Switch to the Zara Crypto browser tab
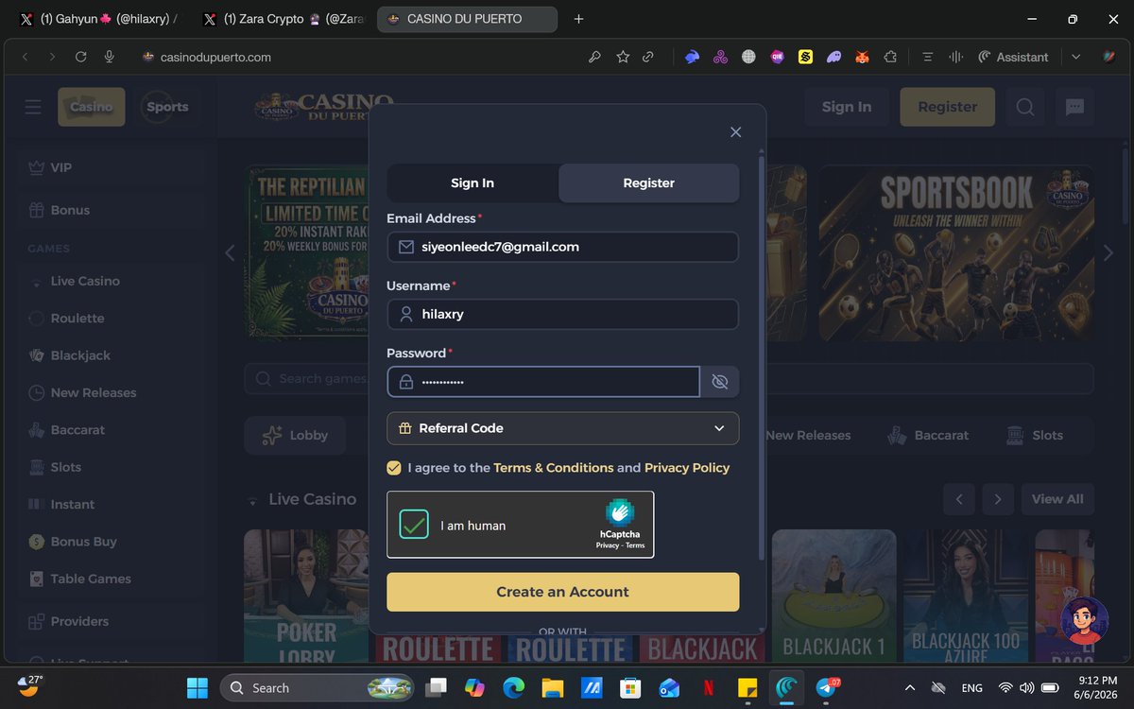The width and height of the screenshot is (1134, 709). 283,19
